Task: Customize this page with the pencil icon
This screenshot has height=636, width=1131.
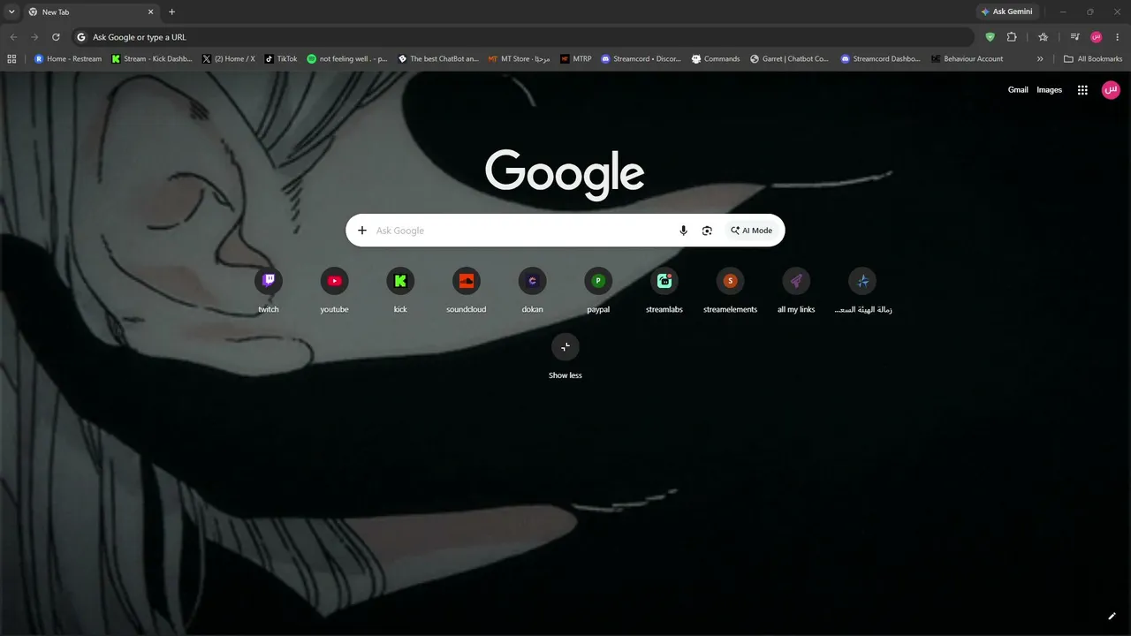Action: (1112, 617)
